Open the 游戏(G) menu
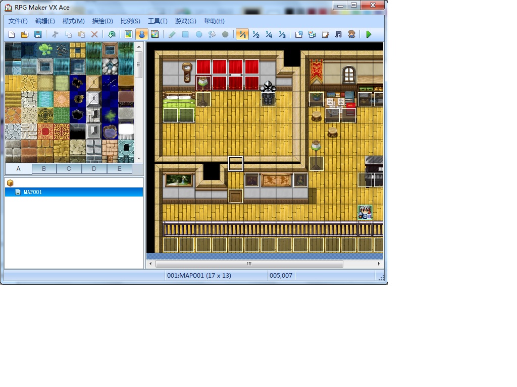The image size is (517, 387). tap(186, 21)
